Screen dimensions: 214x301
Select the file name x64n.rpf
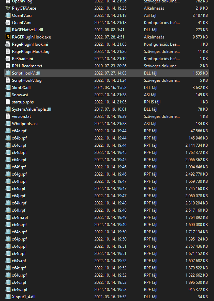point(19,225)
